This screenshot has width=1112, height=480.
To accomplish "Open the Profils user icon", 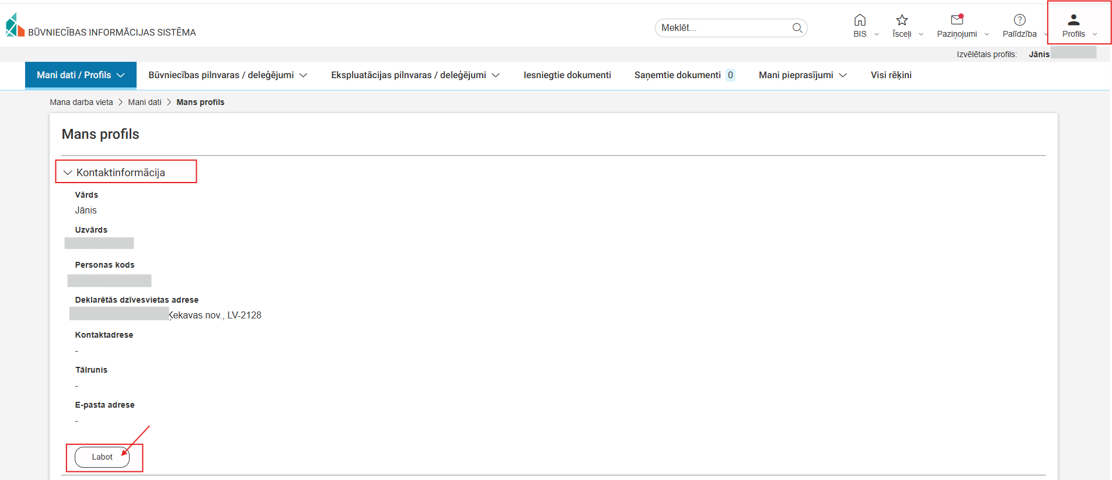I will tap(1073, 20).
